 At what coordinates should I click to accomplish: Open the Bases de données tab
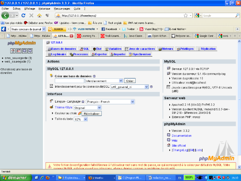tap(62, 49)
